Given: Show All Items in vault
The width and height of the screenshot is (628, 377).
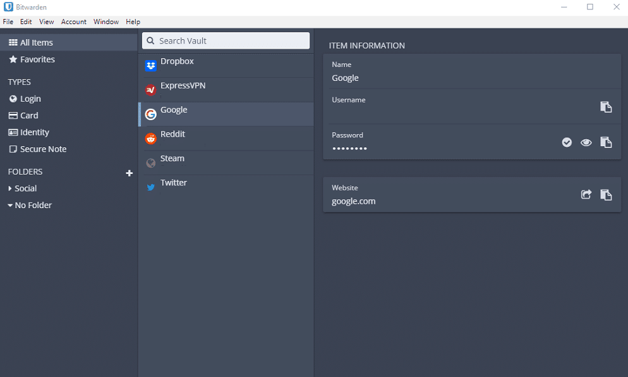Looking at the screenshot, I should pyautogui.click(x=68, y=42).
